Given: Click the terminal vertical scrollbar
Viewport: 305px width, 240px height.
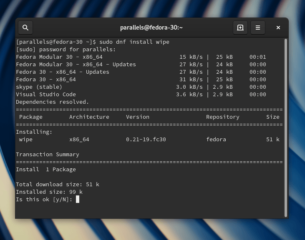Looking at the screenshot, I should tap(285, 128).
